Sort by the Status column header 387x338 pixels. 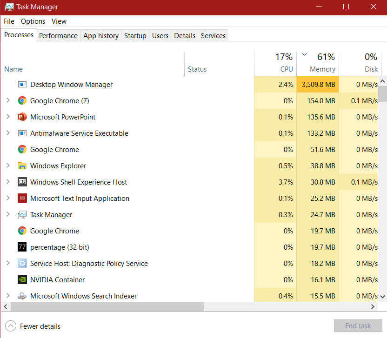pyautogui.click(x=219, y=63)
